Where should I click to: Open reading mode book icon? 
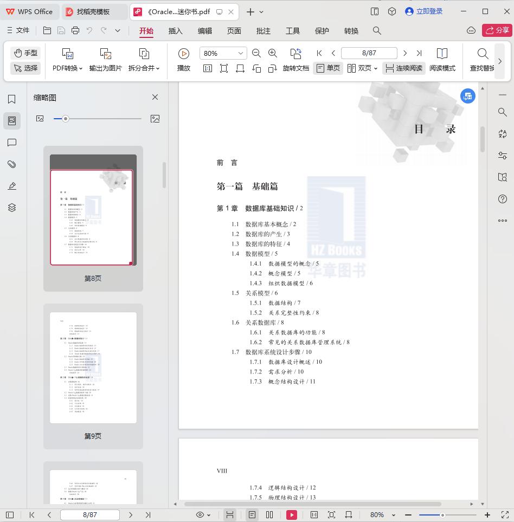pos(442,53)
